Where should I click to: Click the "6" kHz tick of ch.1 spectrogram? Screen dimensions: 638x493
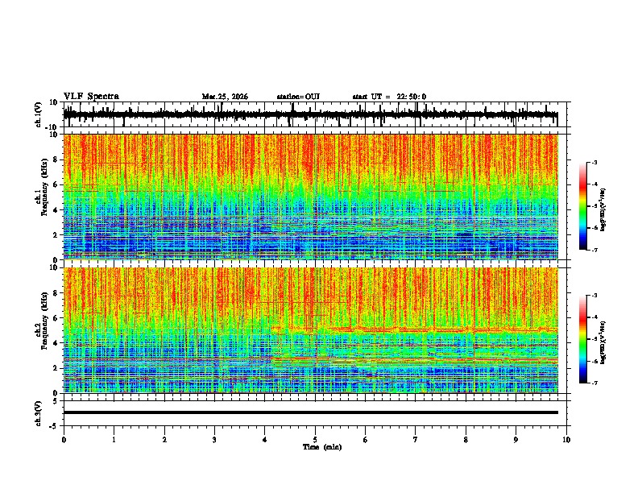[56, 184]
